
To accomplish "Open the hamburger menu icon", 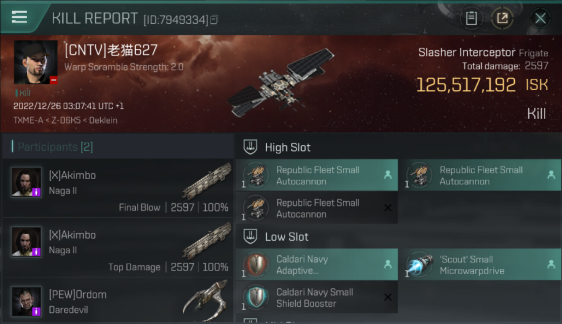I will click(x=19, y=17).
